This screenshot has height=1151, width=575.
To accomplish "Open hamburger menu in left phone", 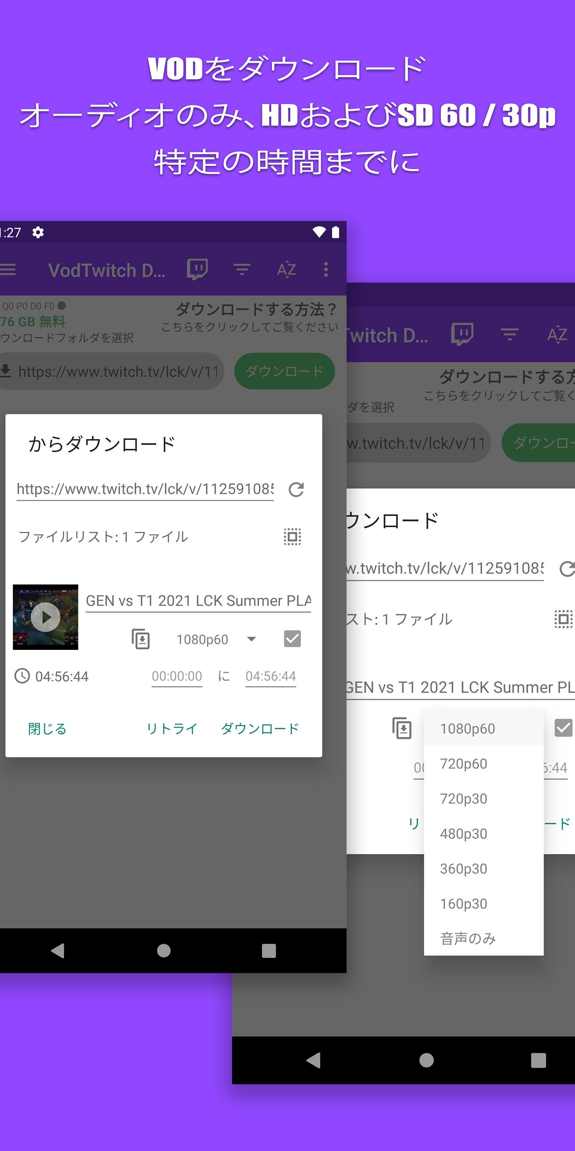I will click(8, 269).
